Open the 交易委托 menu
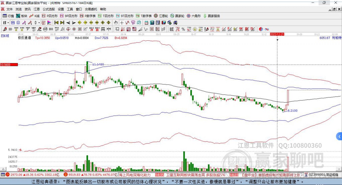 click(x=91, y=9)
